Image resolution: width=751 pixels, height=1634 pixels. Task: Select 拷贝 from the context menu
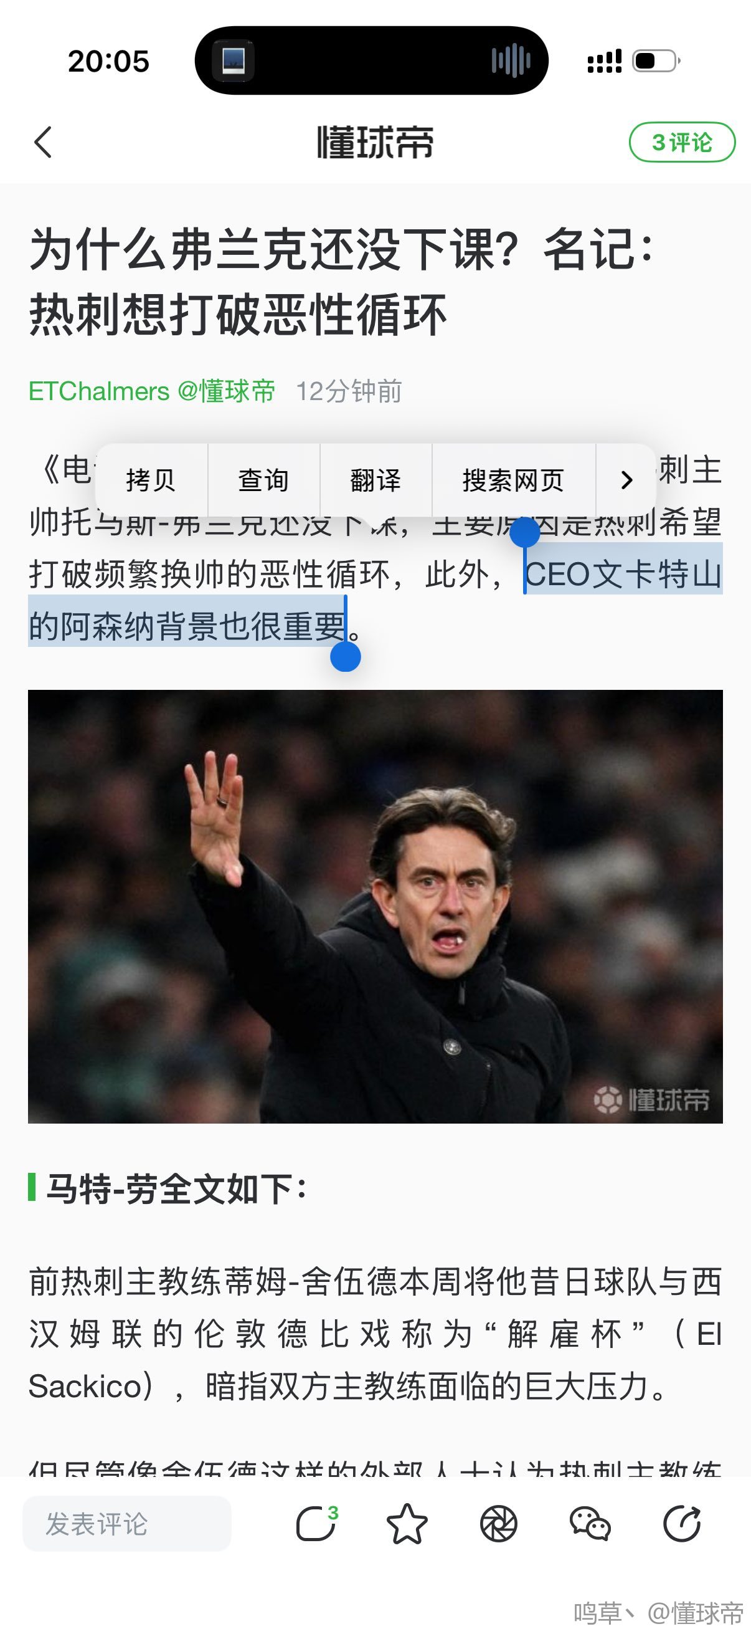coord(151,480)
